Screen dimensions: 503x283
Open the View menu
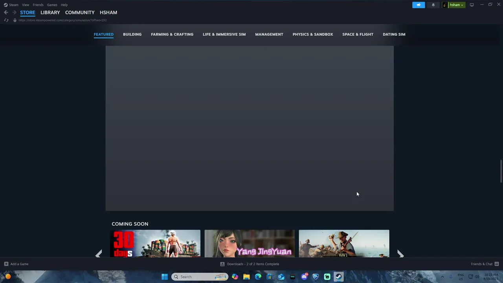pos(26,5)
